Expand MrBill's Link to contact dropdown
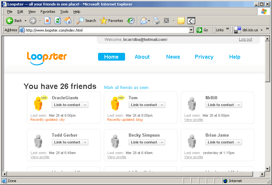The width and height of the screenshot is (272, 185). (x=239, y=105)
